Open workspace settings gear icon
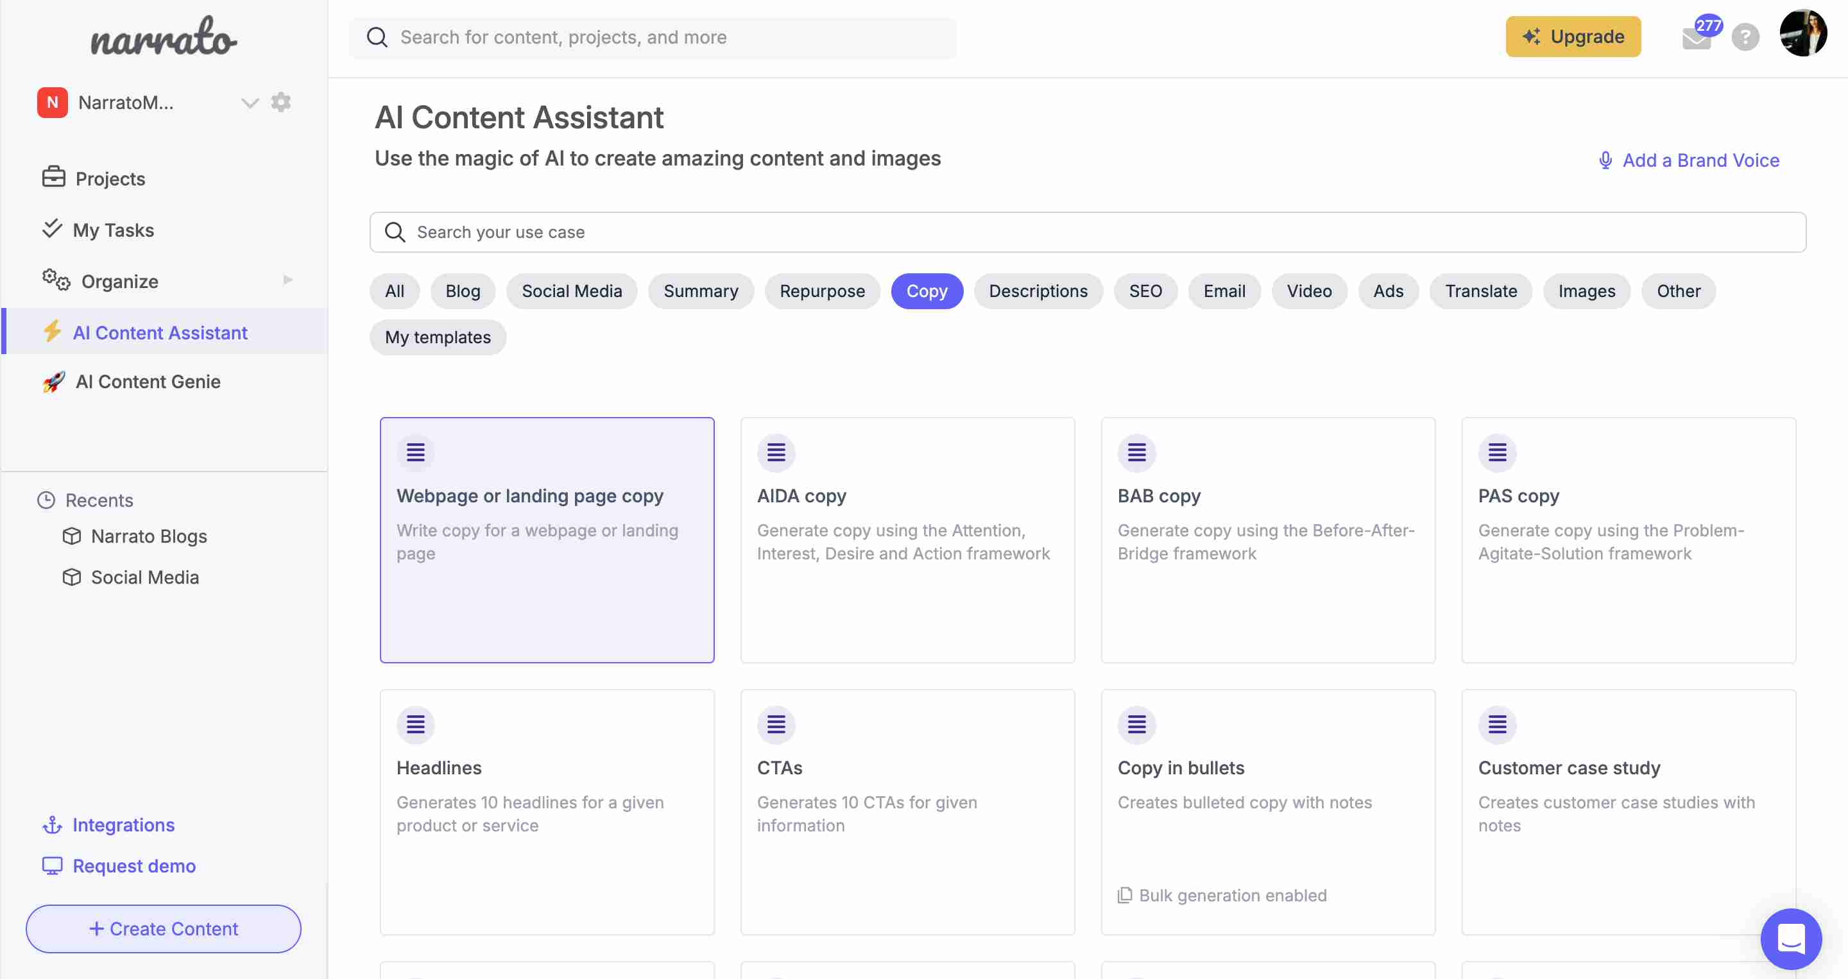This screenshot has width=1848, height=979. pyautogui.click(x=280, y=102)
